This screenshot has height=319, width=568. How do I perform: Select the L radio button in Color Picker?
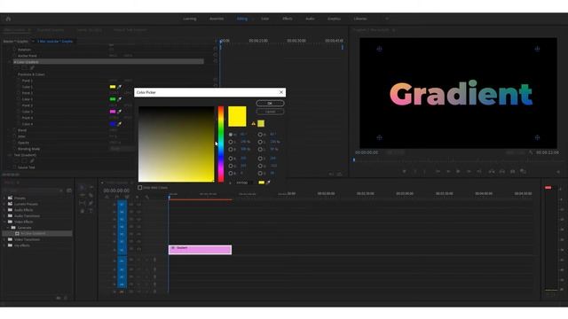pos(260,149)
